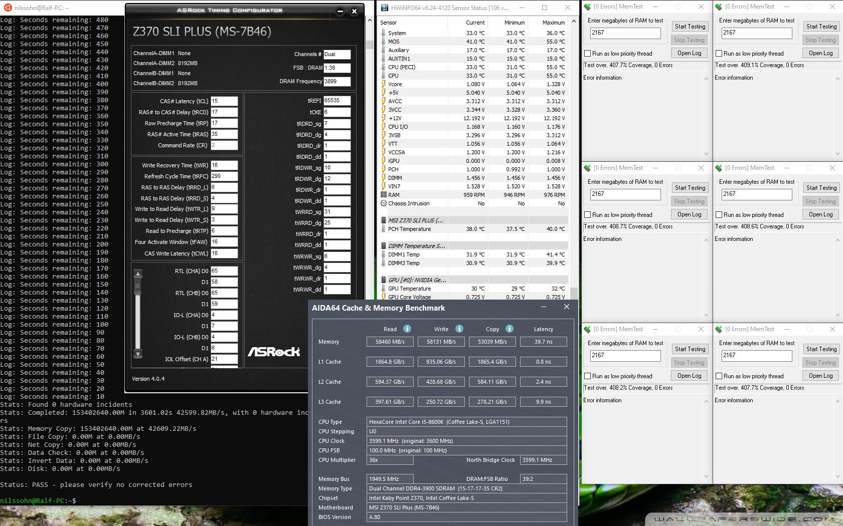Click the CPU Type field in AIDA64

click(x=467, y=422)
